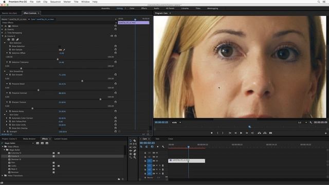
Task: Select the Selection tool arrow
Action: point(131,140)
